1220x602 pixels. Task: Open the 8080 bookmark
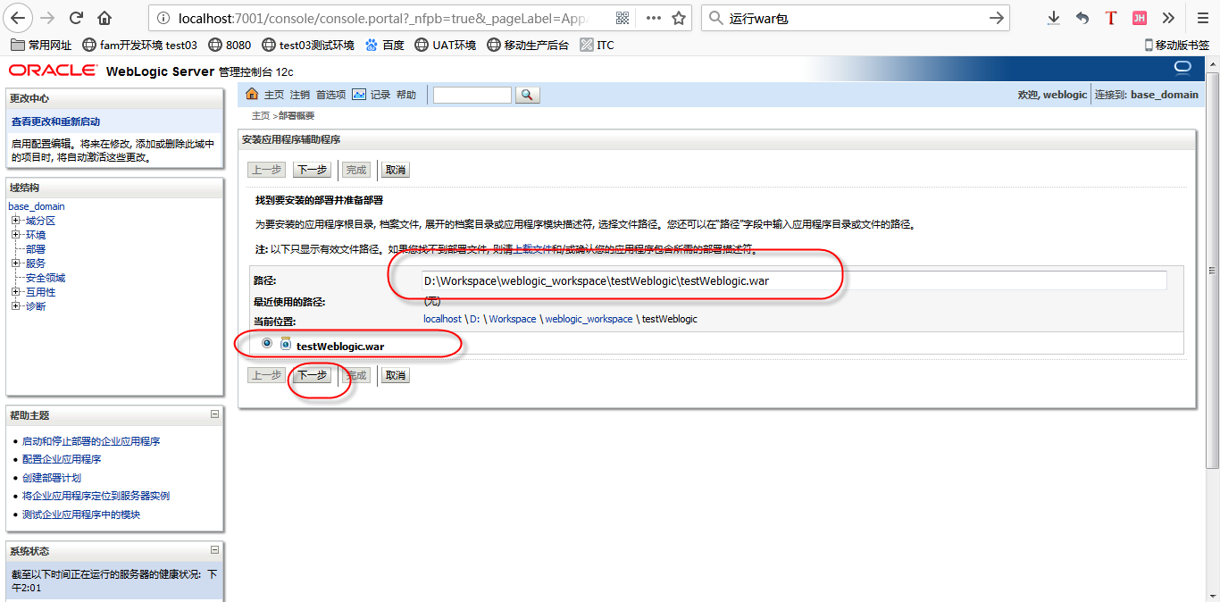point(230,45)
